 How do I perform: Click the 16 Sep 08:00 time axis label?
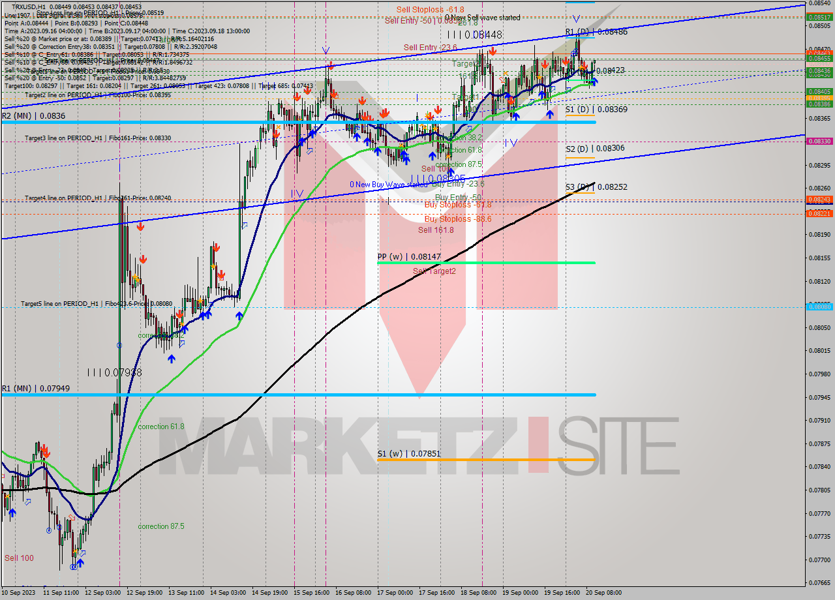pyautogui.click(x=354, y=593)
